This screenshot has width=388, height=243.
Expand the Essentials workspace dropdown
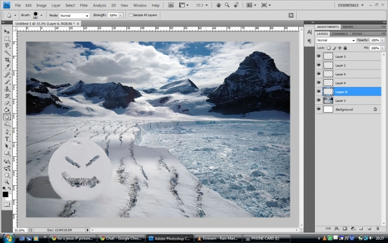(350, 5)
